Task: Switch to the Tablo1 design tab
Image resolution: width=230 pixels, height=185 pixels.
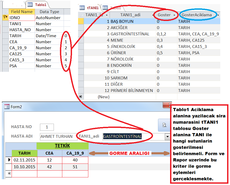Action: [38, 5]
